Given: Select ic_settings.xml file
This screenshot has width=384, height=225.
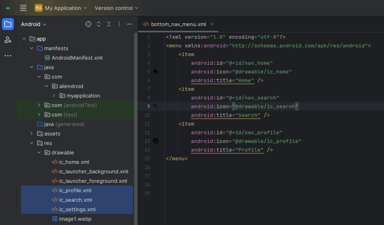Looking at the screenshot, I should [x=77, y=209].
